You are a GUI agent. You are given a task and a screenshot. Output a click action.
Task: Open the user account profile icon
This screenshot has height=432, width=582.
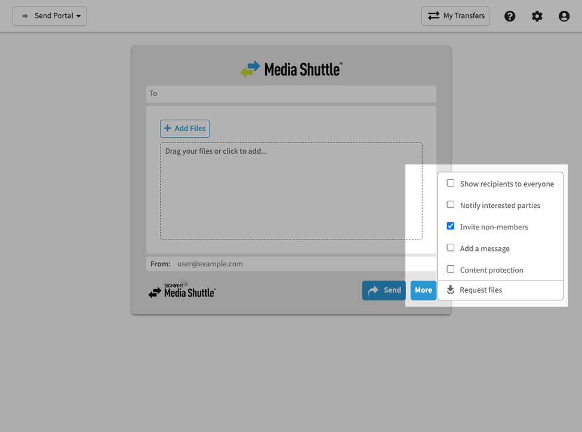[x=564, y=16]
